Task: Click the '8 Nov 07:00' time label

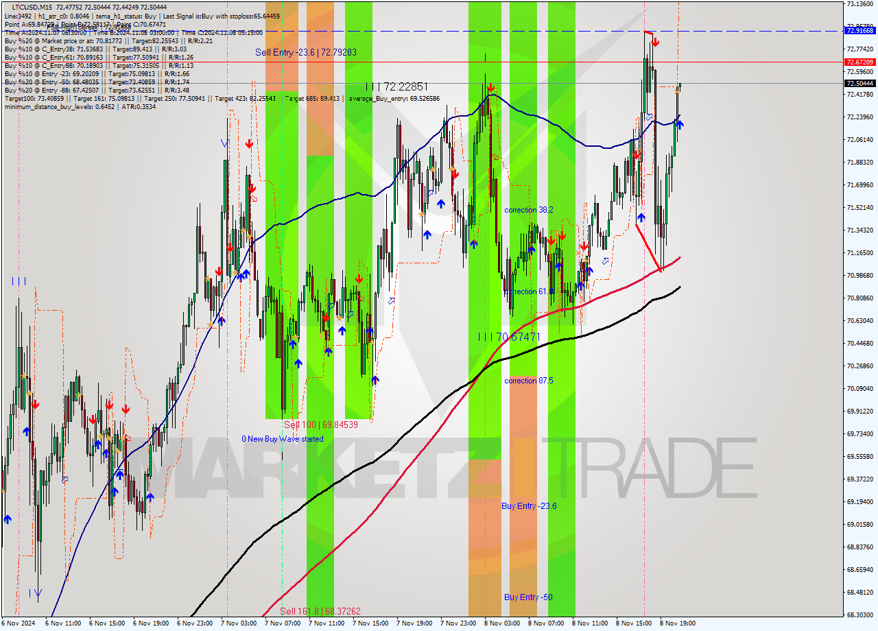Action: tap(546, 623)
